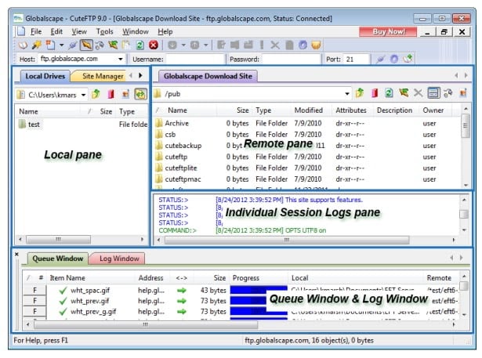
Task: Select the Queue Window tab
Action: (58, 259)
